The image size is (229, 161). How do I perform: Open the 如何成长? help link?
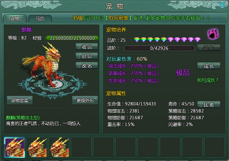(x=207, y=80)
